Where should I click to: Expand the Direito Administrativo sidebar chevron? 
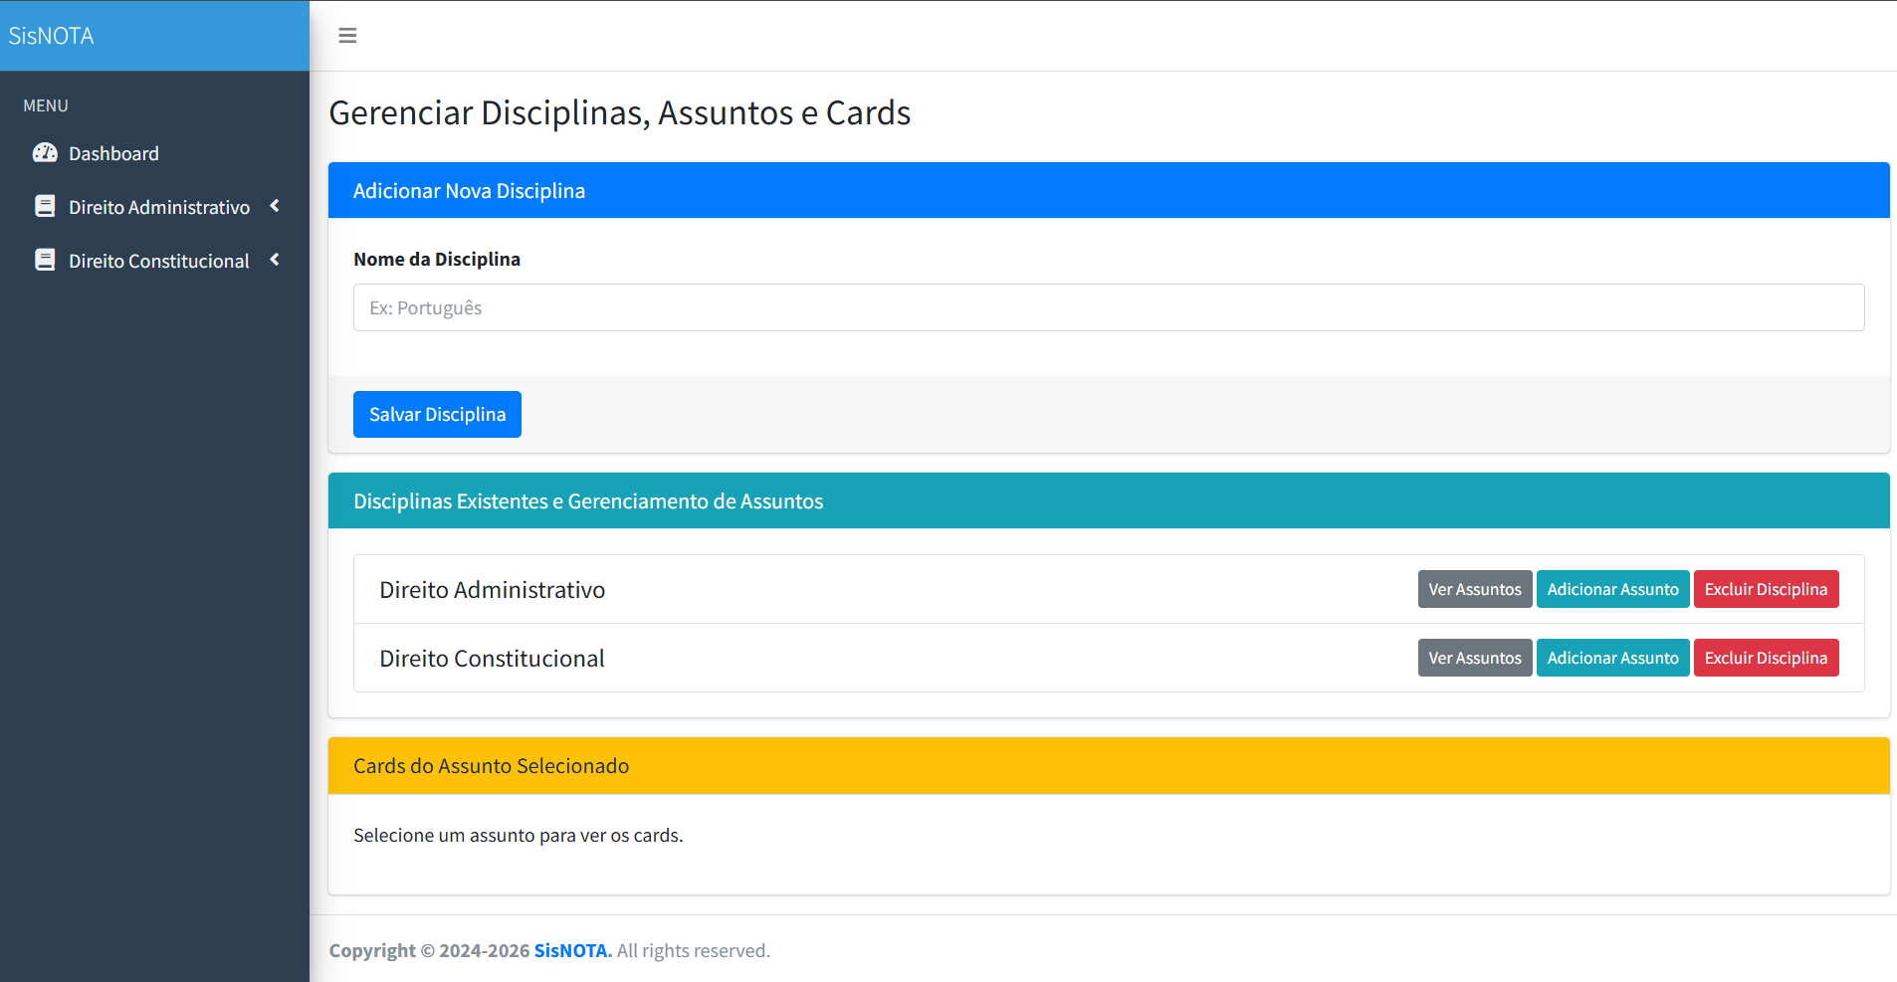coord(275,206)
